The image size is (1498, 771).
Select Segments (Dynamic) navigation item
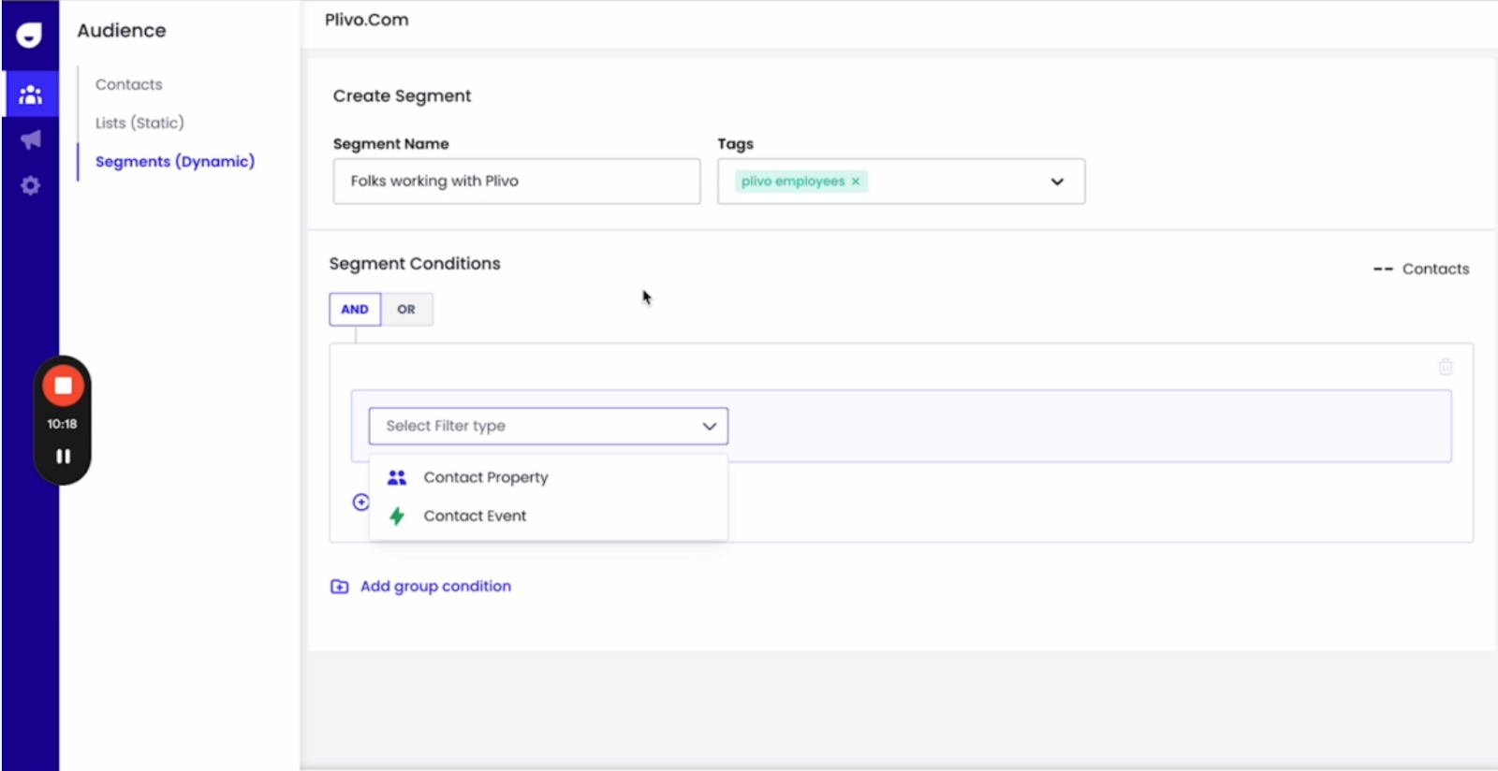[175, 161]
